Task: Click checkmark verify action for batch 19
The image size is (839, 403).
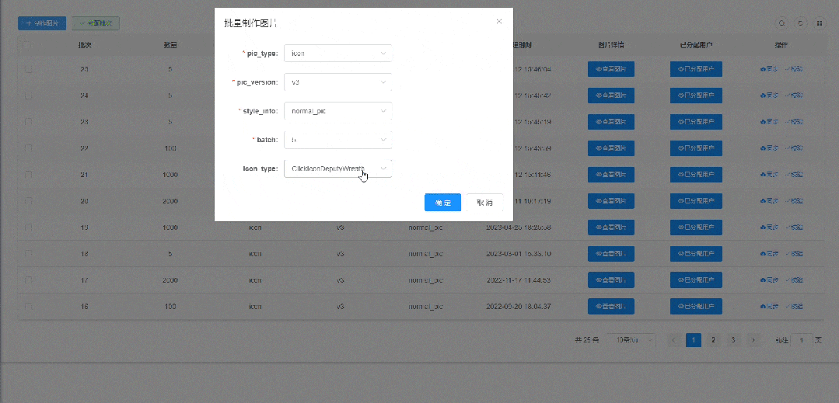Action: click(x=794, y=228)
